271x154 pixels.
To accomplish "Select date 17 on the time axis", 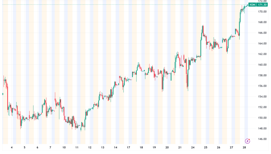I will (x=128, y=148).
